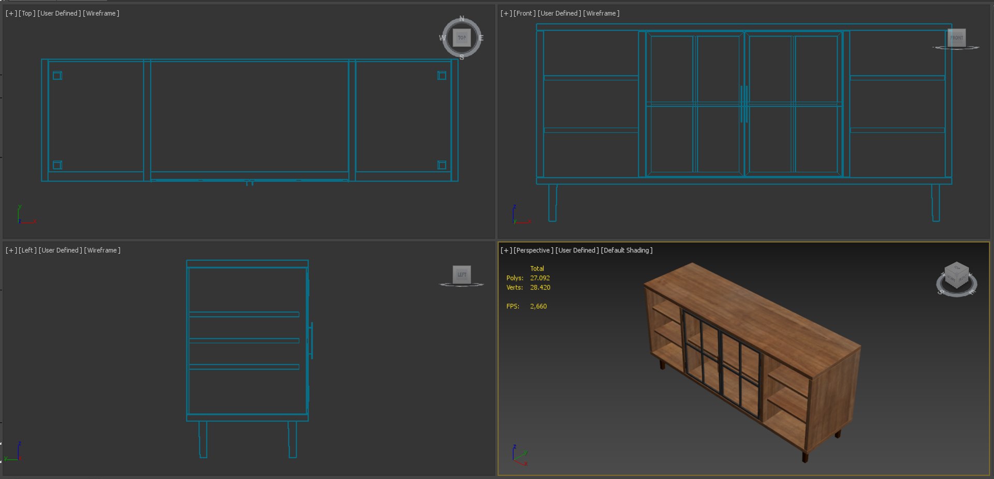Select the top-left foot square in Top view
The width and height of the screenshot is (994, 479).
click(x=57, y=76)
